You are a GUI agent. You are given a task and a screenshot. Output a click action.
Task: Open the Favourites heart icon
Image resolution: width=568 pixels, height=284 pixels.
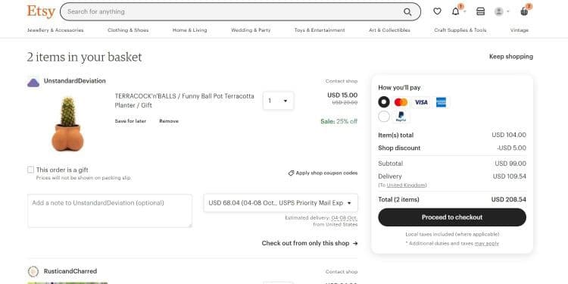437,11
